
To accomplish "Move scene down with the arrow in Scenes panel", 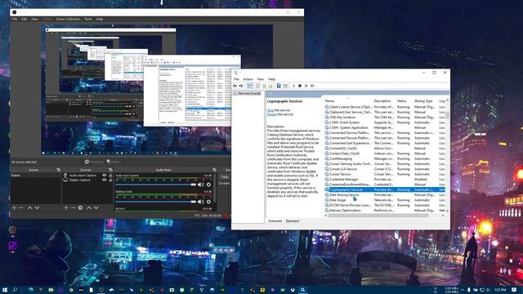I will [x=37, y=207].
